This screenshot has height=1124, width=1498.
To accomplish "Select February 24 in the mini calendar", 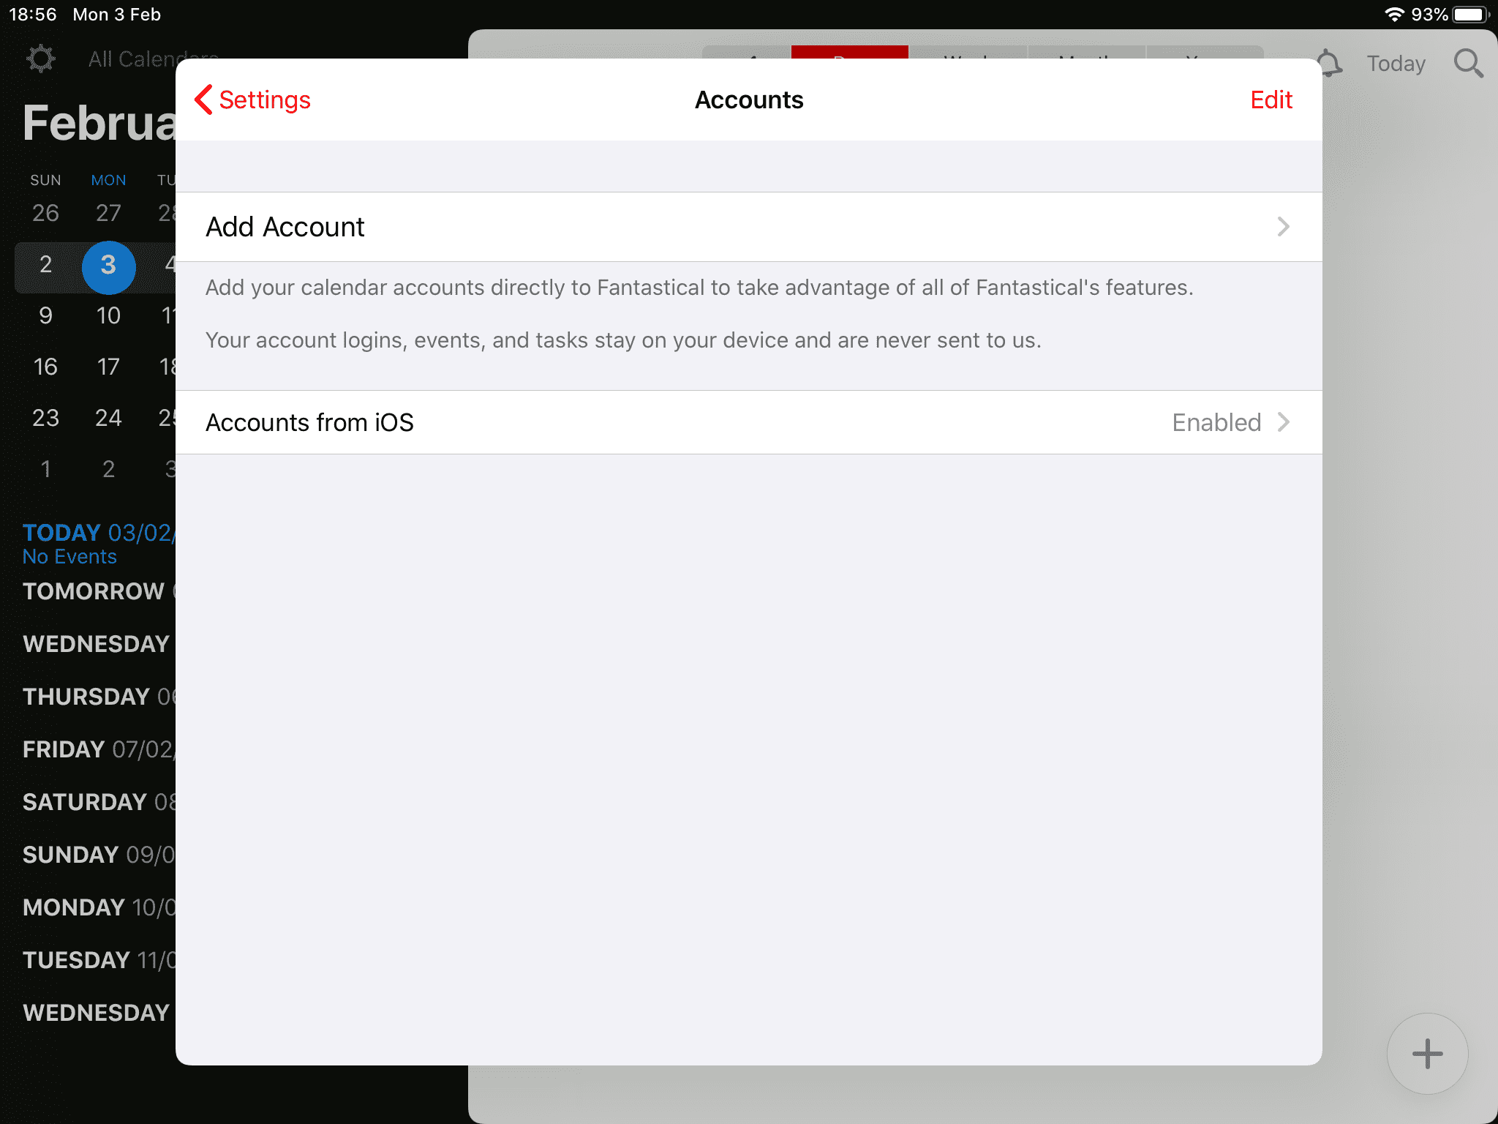I will tap(108, 418).
